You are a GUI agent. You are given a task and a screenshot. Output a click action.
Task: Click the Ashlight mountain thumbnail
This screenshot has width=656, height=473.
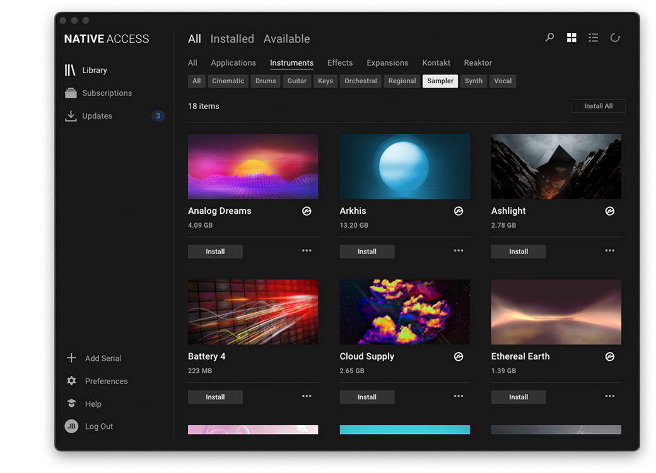[x=556, y=166]
